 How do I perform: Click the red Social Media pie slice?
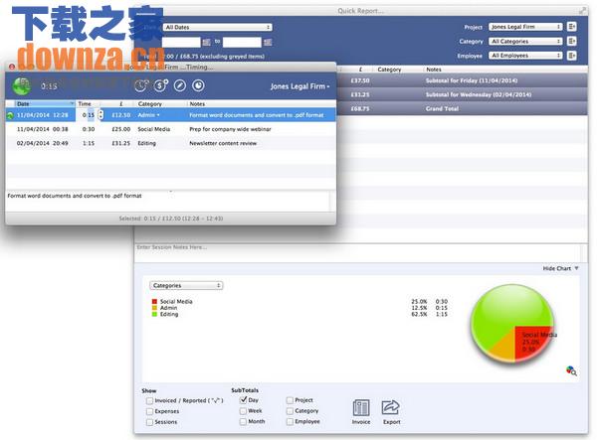click(537, 340)
